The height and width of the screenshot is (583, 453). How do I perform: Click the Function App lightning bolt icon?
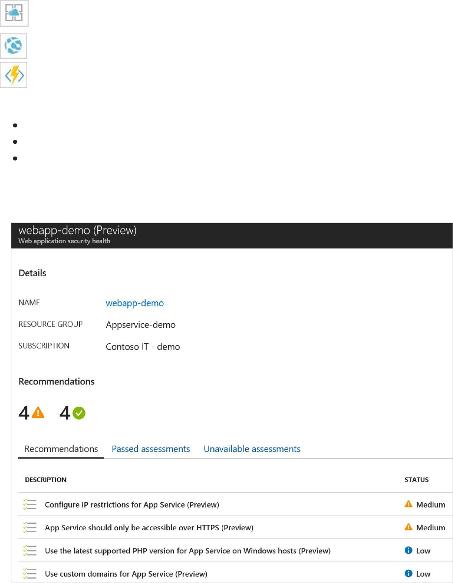(13, 75)
